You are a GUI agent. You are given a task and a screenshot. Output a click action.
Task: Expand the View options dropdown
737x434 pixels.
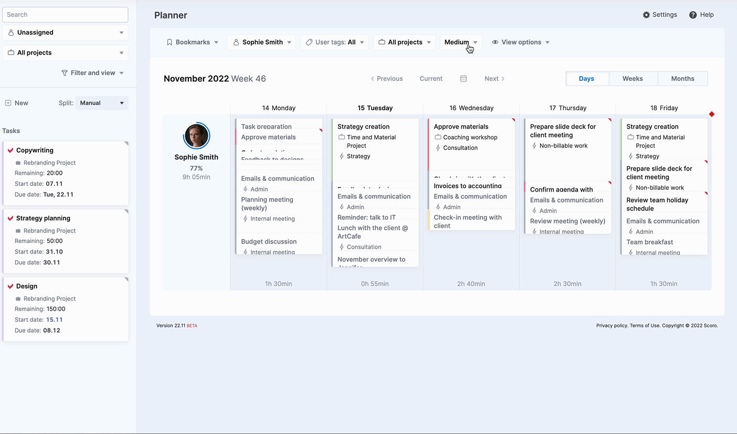click(x=521, y=42)
